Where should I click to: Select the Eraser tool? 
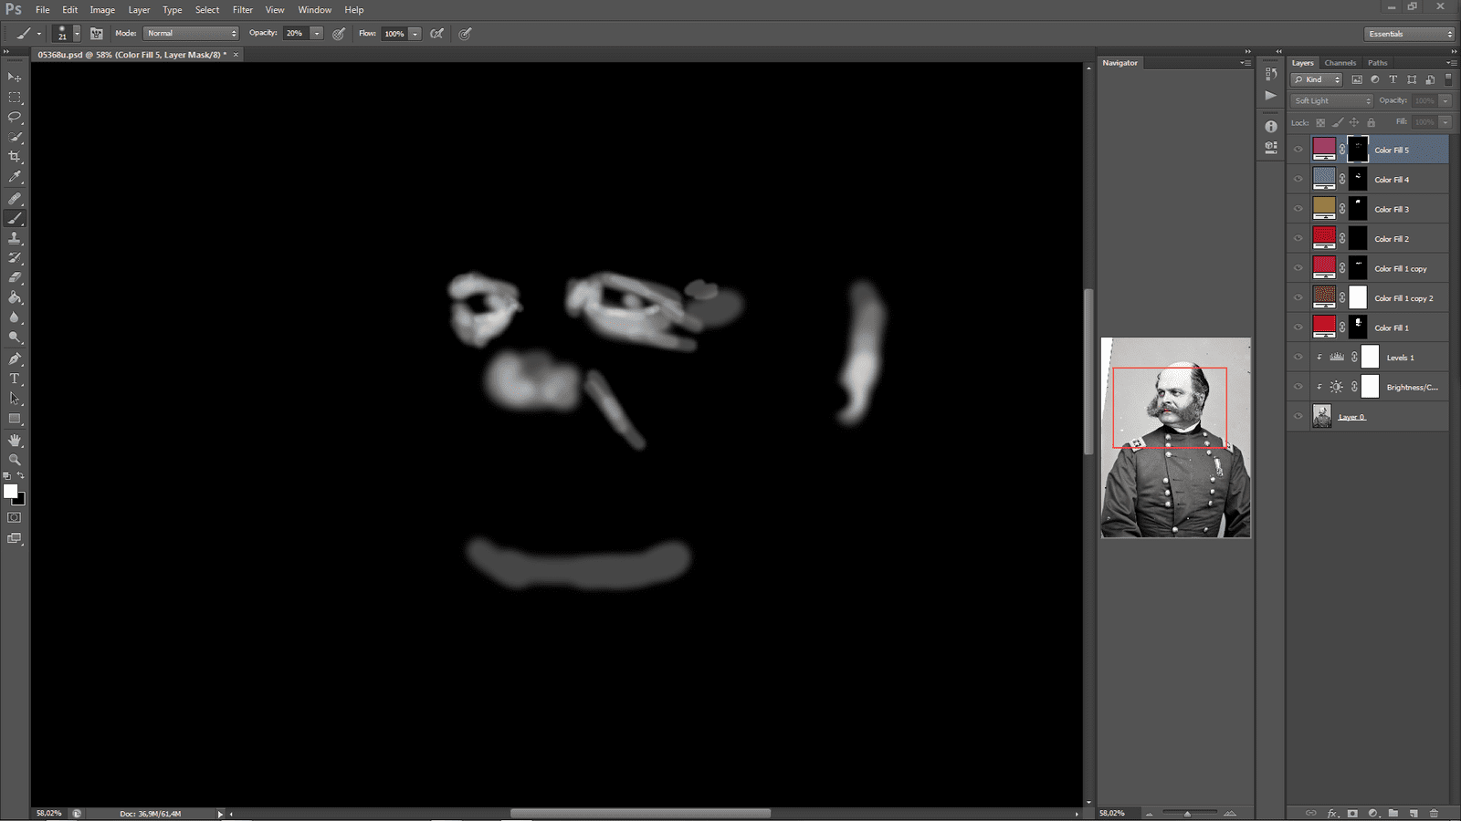(x=15, y=277)
